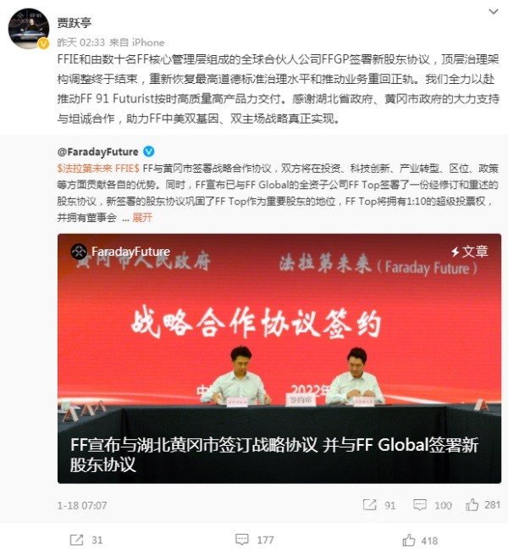Click the 文章 lightning article label

470,252
